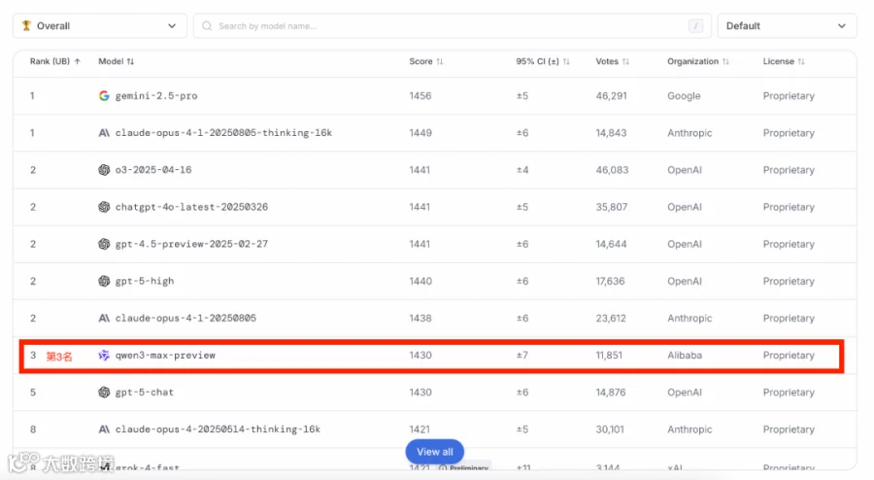This screenshot has height=480, width=874.
Task: Click Anthropic logo beside claude-opus-4-1-20250805-thinking-16k
Action: 104,133
